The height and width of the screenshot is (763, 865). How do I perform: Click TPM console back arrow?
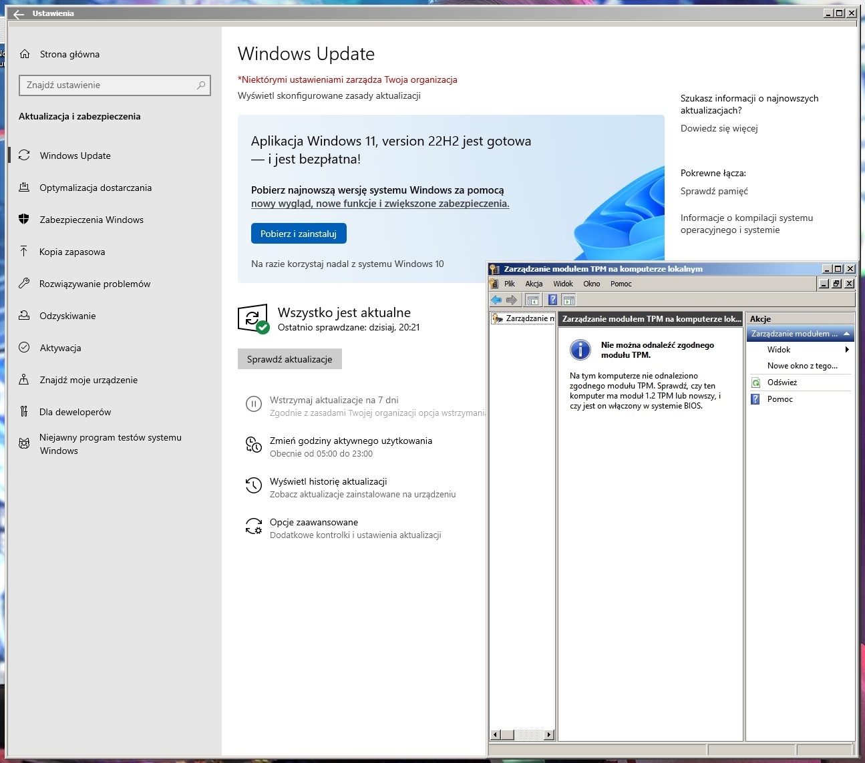pyautogui.click(x=496, y=300)
